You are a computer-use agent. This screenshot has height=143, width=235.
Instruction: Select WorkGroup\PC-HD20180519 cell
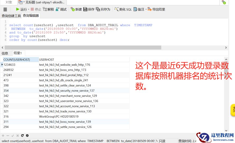click(x=84, y=117)
